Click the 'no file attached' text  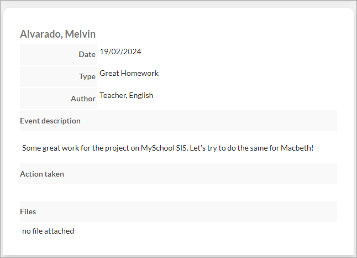48,231
